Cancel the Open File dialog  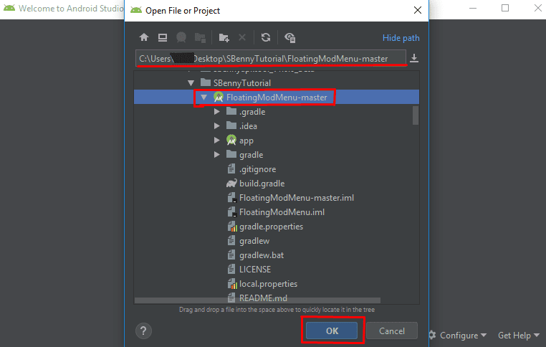392,331
